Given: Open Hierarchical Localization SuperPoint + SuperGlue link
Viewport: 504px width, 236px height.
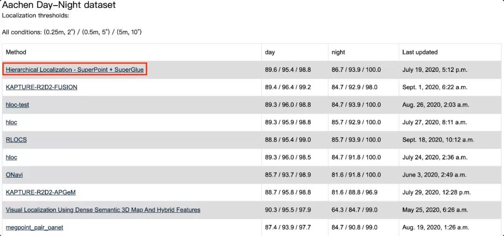Looking at the screenshot, I should (x=75, y=70).
